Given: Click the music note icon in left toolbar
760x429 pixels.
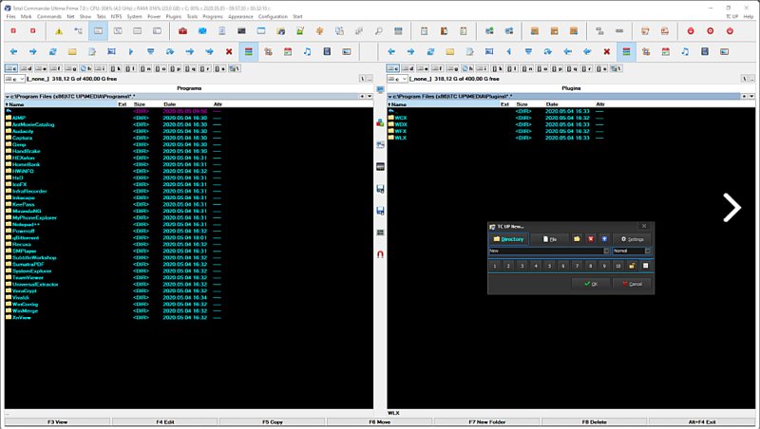Looking at the screenshot, I should point(306,51).
